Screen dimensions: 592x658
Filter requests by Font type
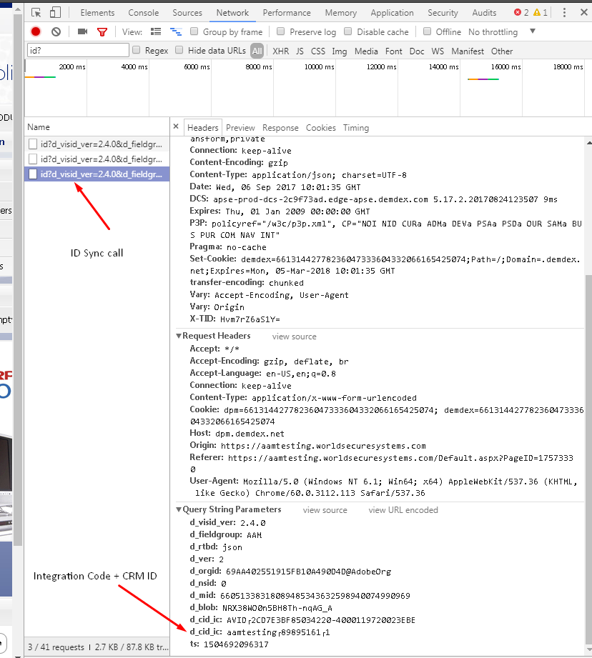click(393, 51)
